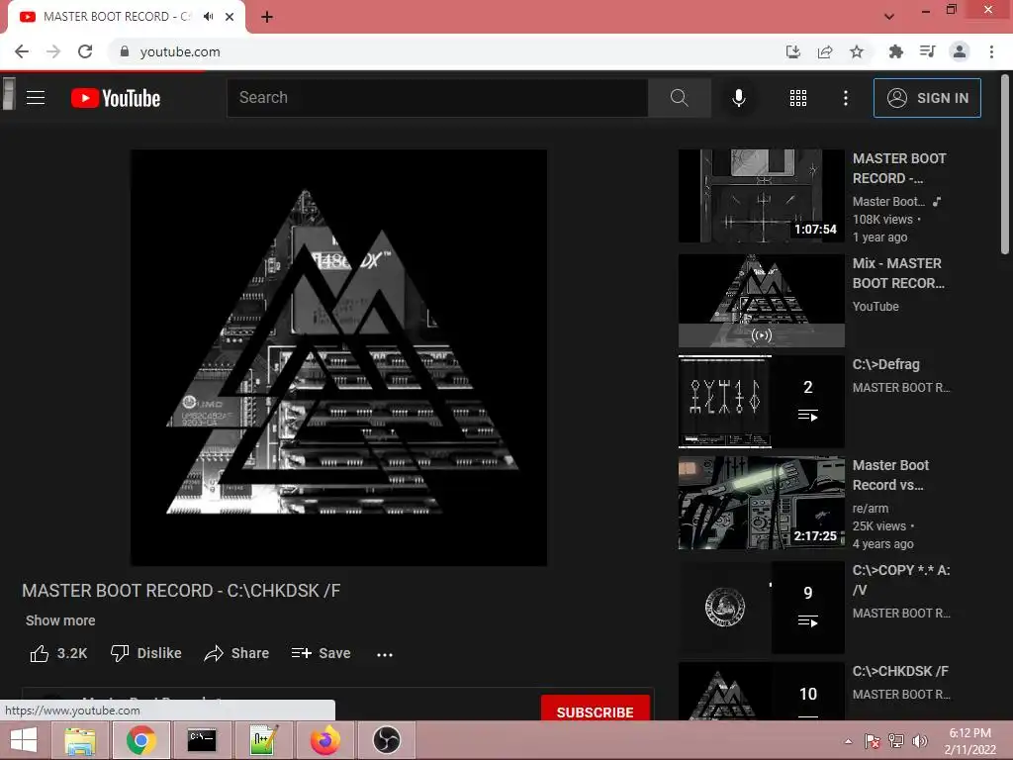Open the YouTube hamburger guide menu
This screenshot has height=760, width=1013.
coord(36,98)
